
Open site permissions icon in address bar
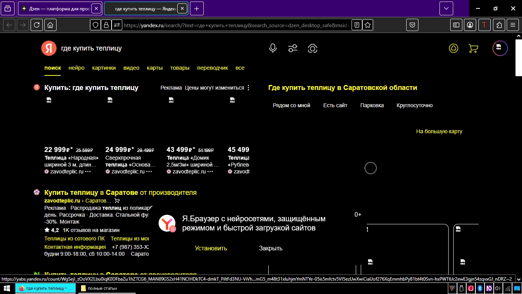[x=117, y=25]
